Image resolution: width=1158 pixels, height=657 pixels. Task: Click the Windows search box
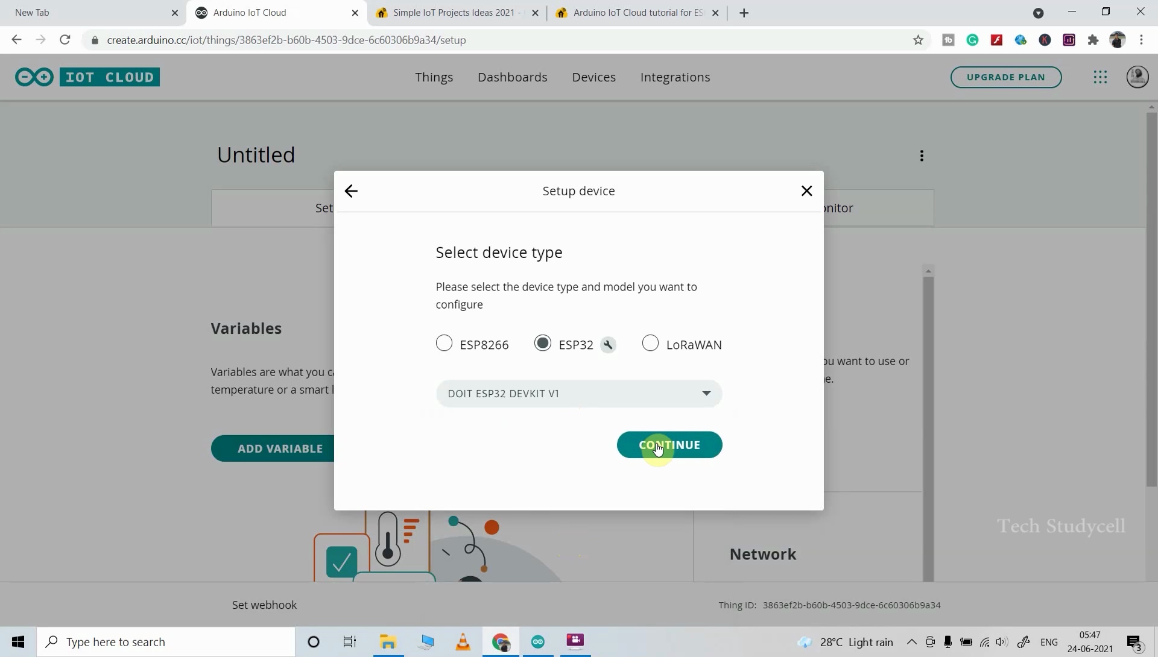pos(166,642)
